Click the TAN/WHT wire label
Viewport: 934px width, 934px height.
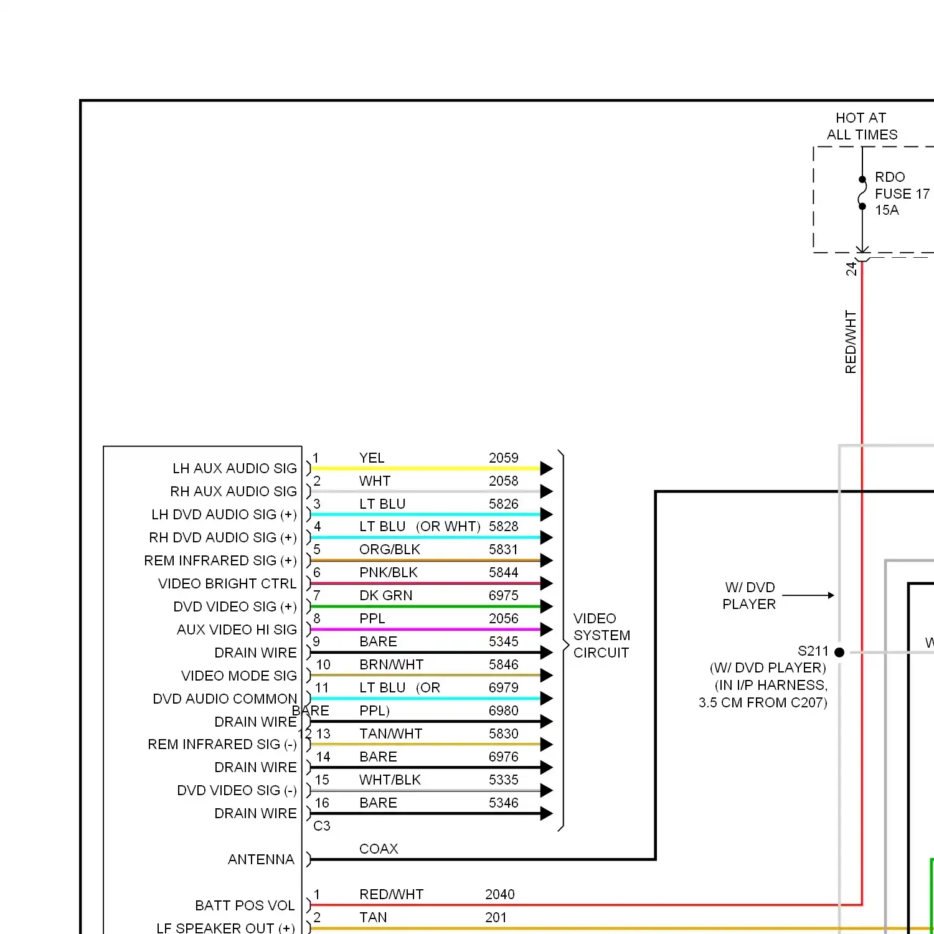tap(390, 734)
